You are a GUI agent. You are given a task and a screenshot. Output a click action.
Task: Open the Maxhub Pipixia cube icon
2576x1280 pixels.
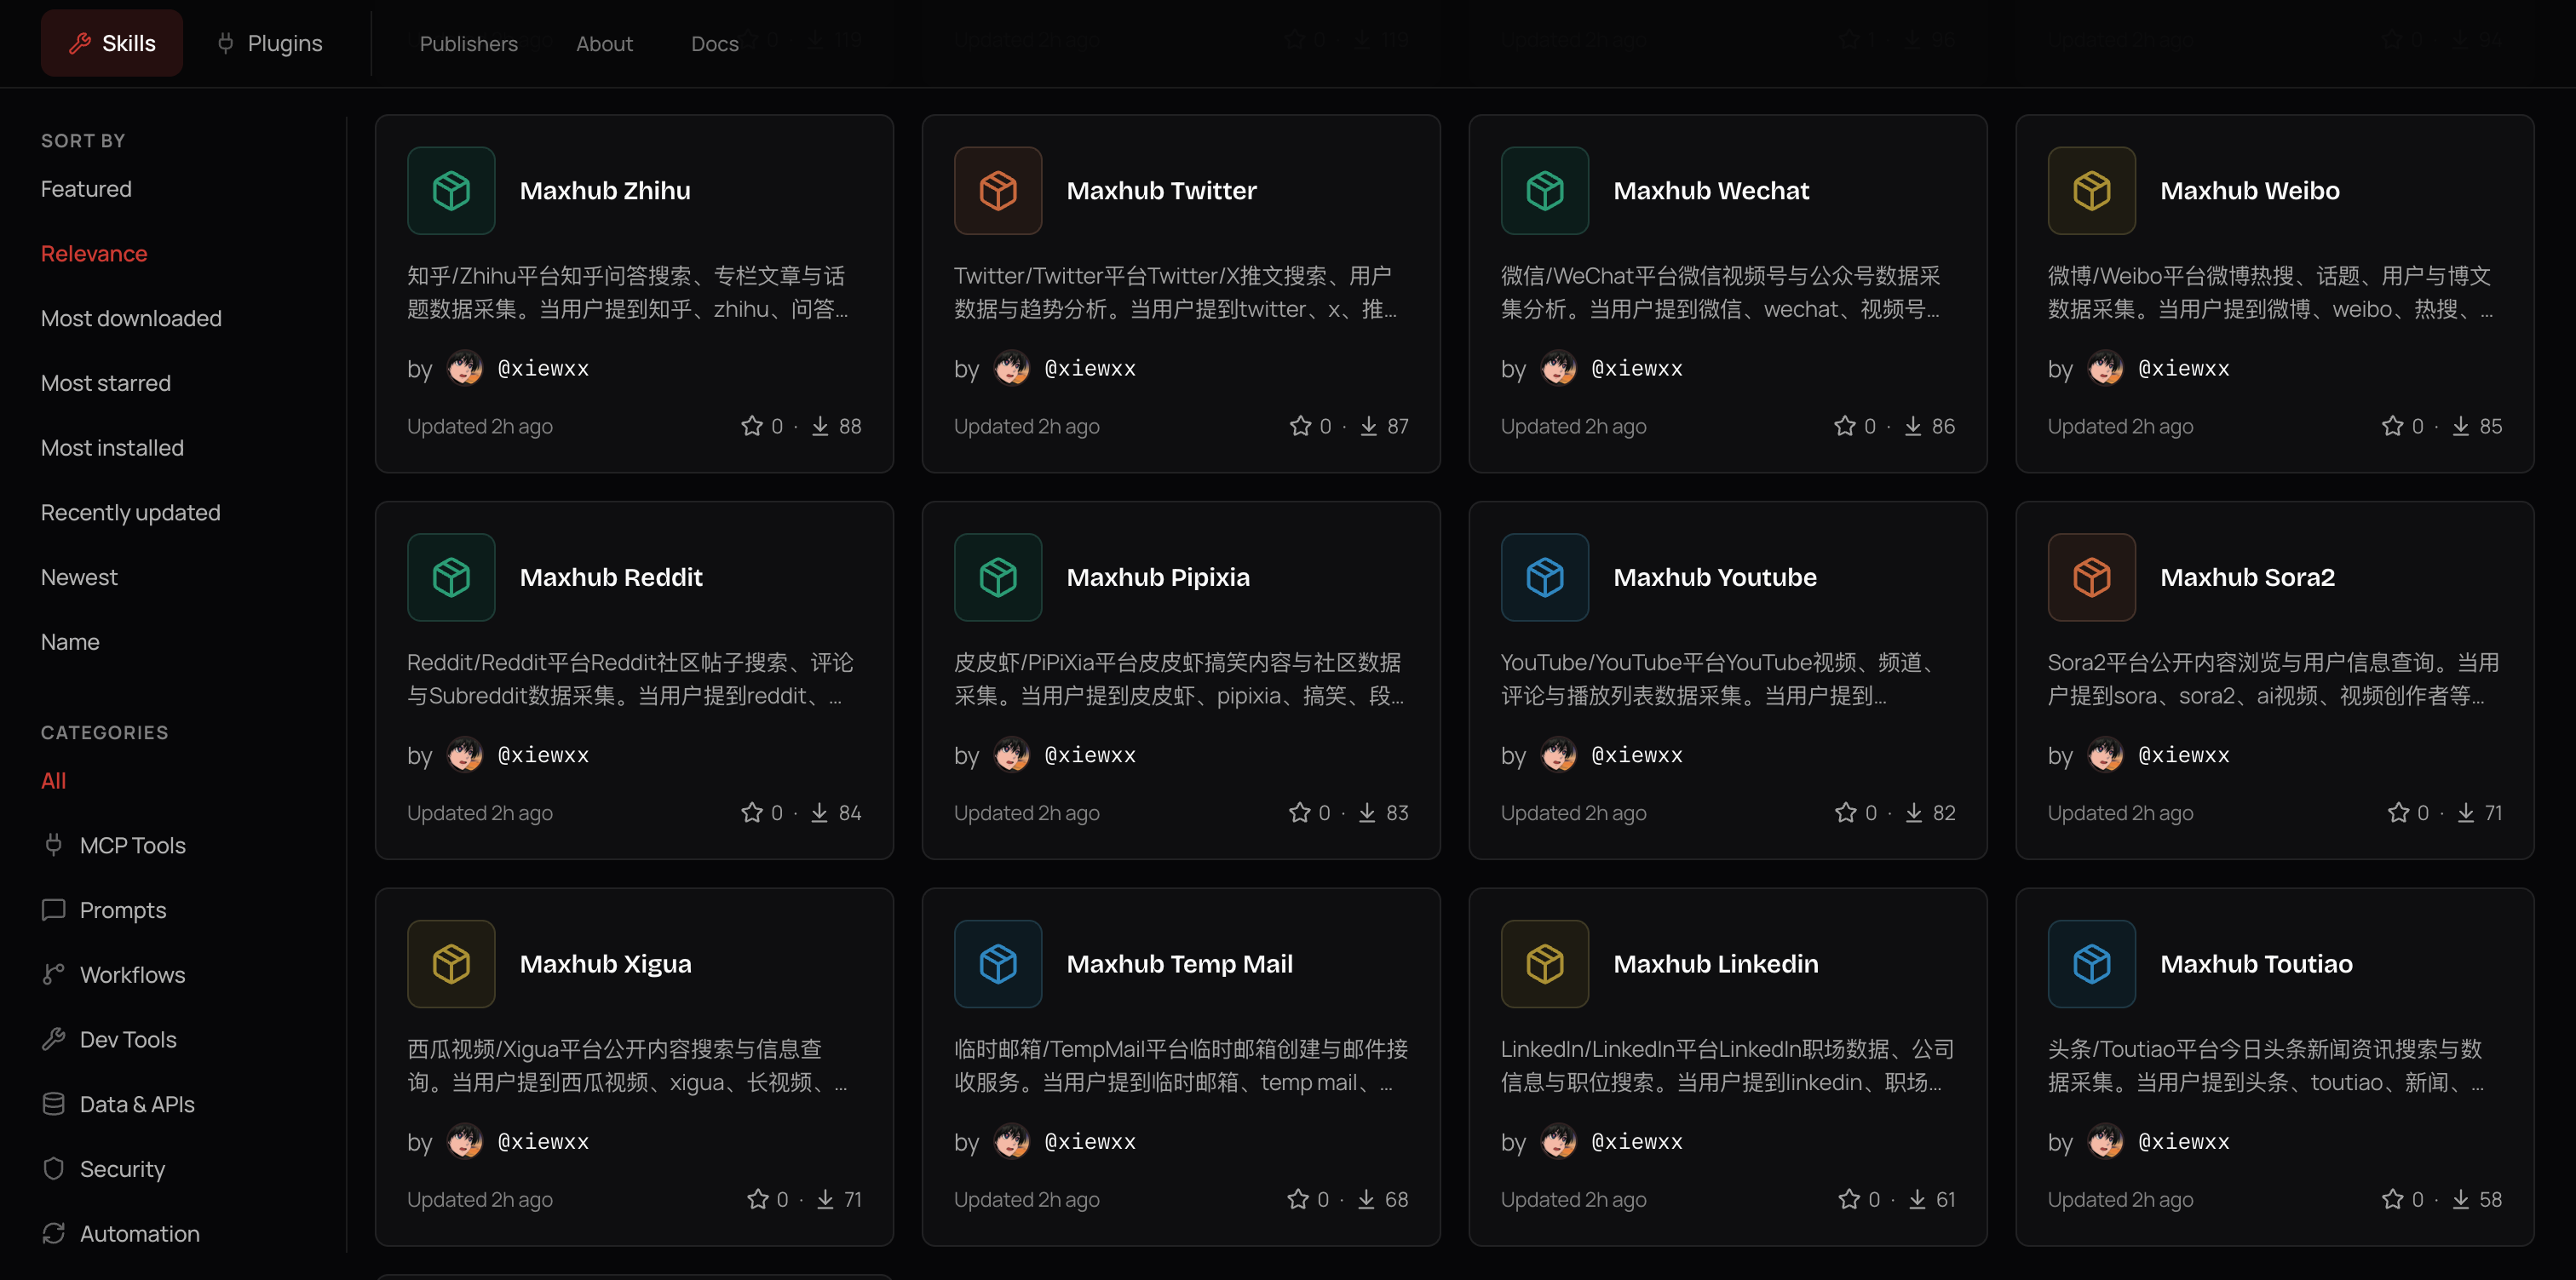pos(998,577)
